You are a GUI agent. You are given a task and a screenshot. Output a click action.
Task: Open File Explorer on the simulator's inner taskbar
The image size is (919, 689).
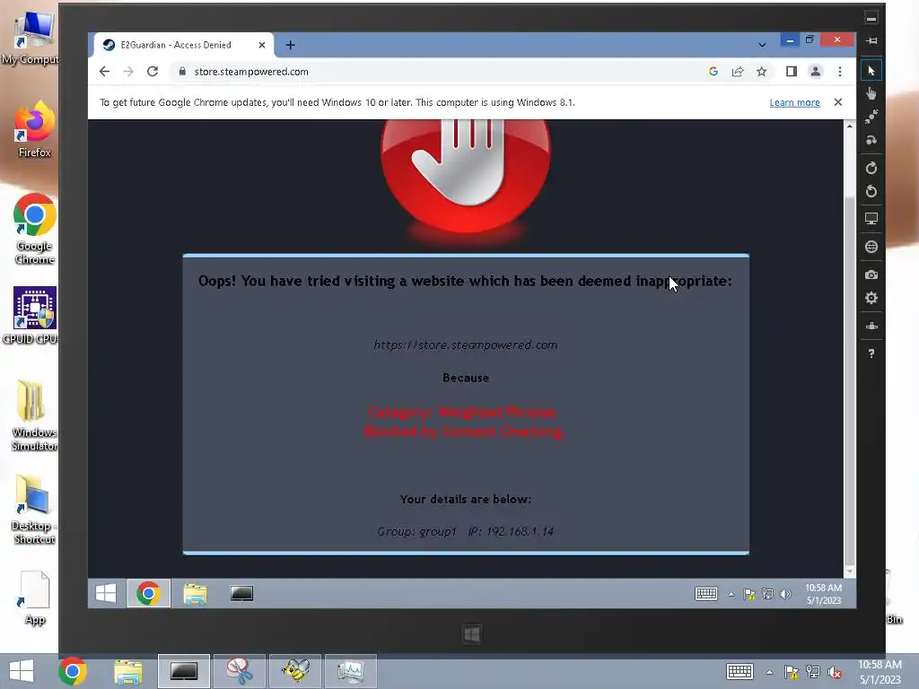(x=195, y=594)
